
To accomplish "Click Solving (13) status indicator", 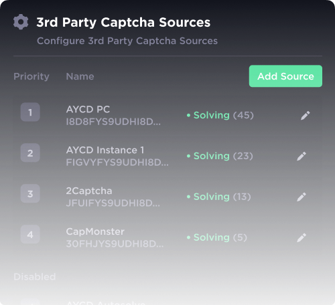I will (x=218, y=197).
